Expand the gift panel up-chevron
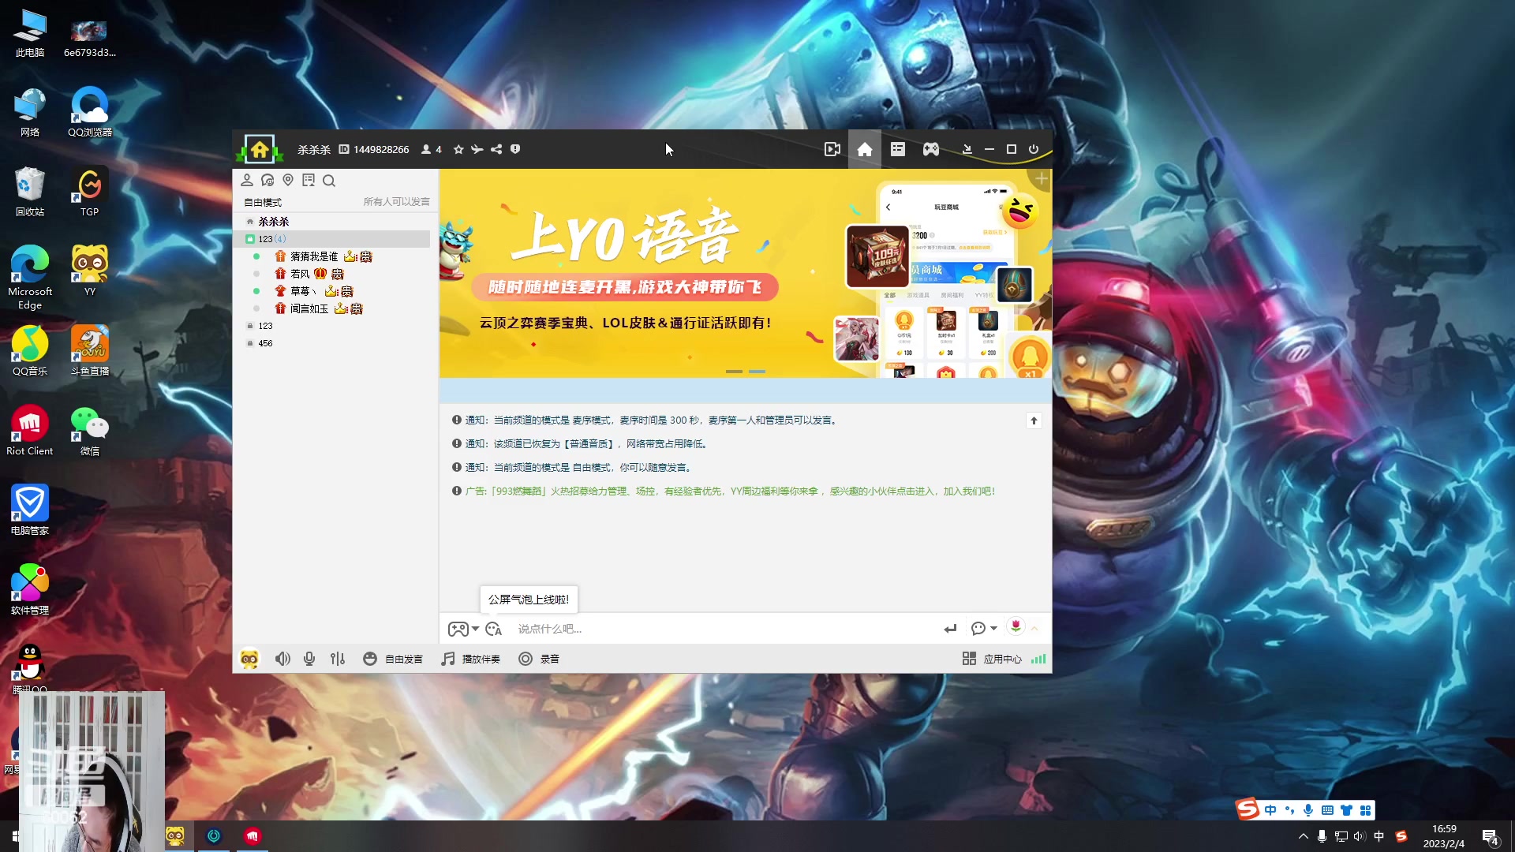This screenshot has height=852, width=1515. click(1034, 629)
